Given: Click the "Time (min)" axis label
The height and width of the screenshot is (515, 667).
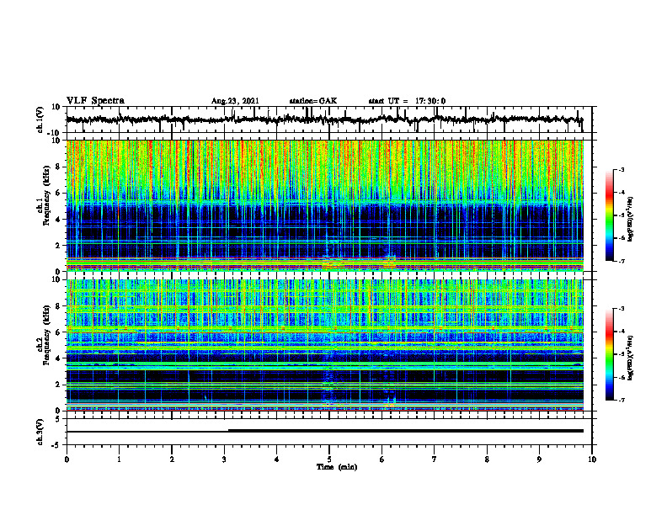Looking at the screenshot, I should [337, 467].
